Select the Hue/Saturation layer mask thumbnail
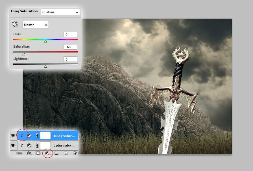The image size is (253, 171). (45, 135)
